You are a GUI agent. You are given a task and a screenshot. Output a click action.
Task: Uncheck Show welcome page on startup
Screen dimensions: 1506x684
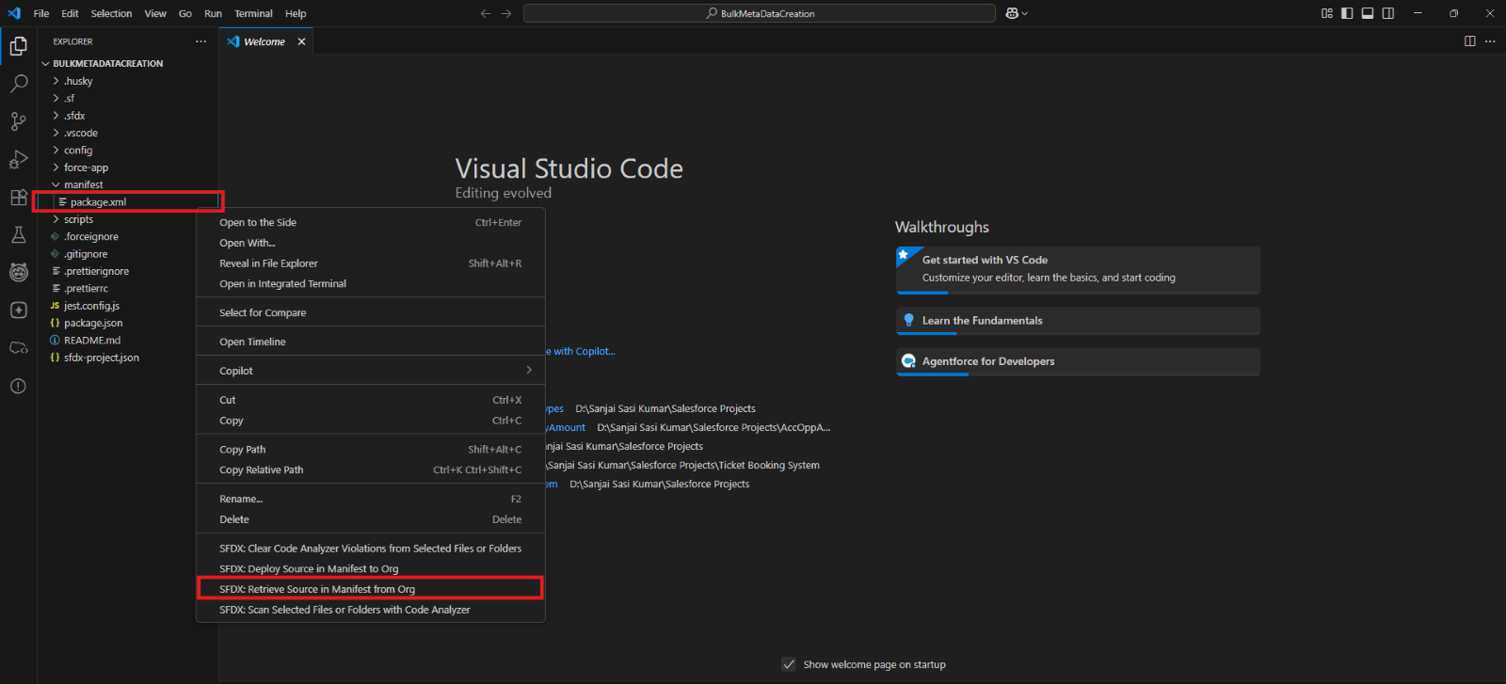(x=789, y=664)
